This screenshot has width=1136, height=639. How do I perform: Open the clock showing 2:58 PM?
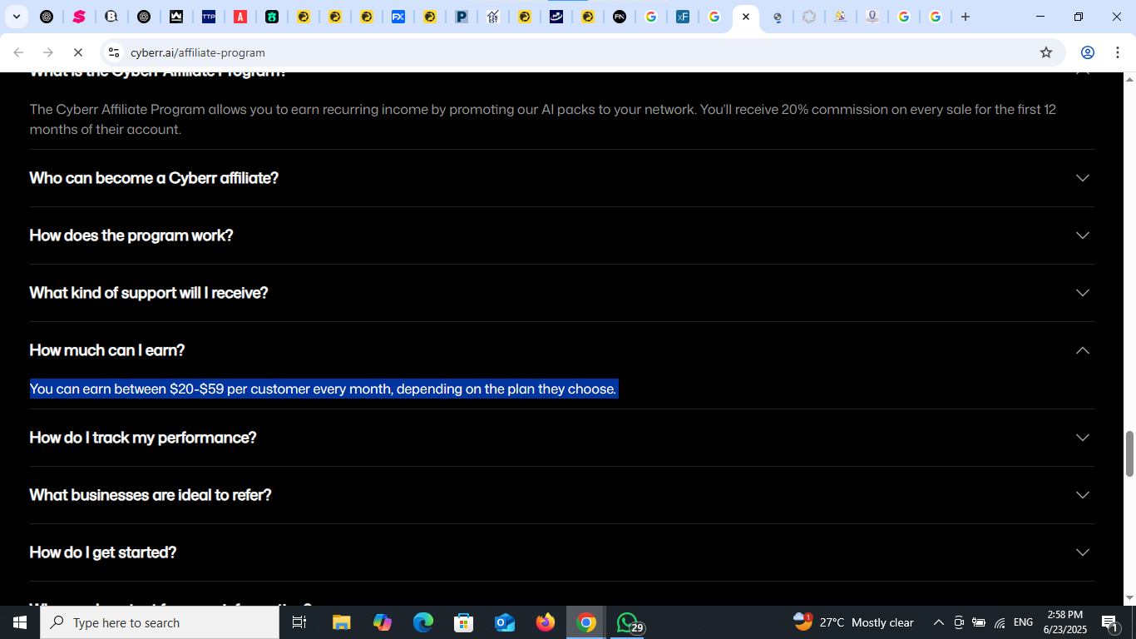(x=1064, y=622)
